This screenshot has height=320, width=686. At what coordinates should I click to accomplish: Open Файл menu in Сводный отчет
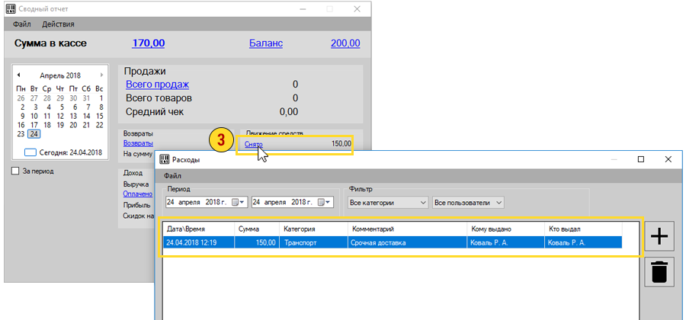click(21, 24)
